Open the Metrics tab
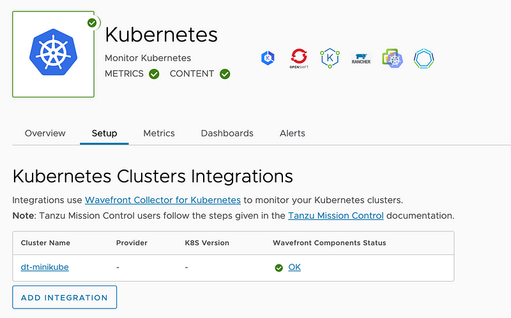Image resolution: width=511 pixels, height=318 pixels. click(159, 133)
